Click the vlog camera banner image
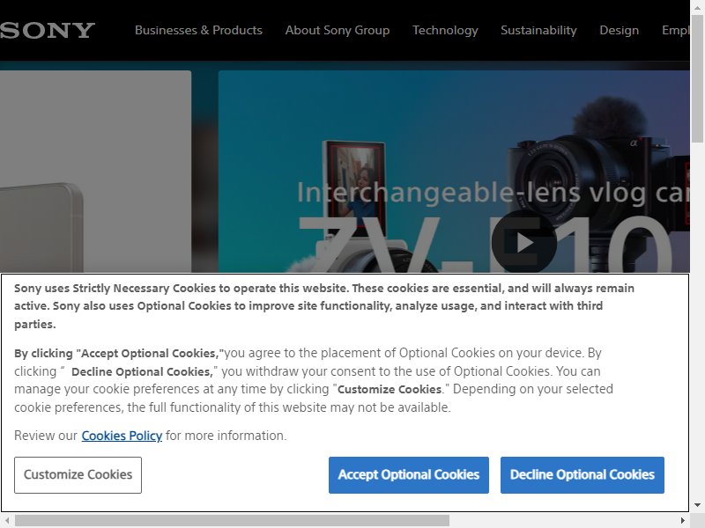705x528 pixels. [x=454, y=172]
